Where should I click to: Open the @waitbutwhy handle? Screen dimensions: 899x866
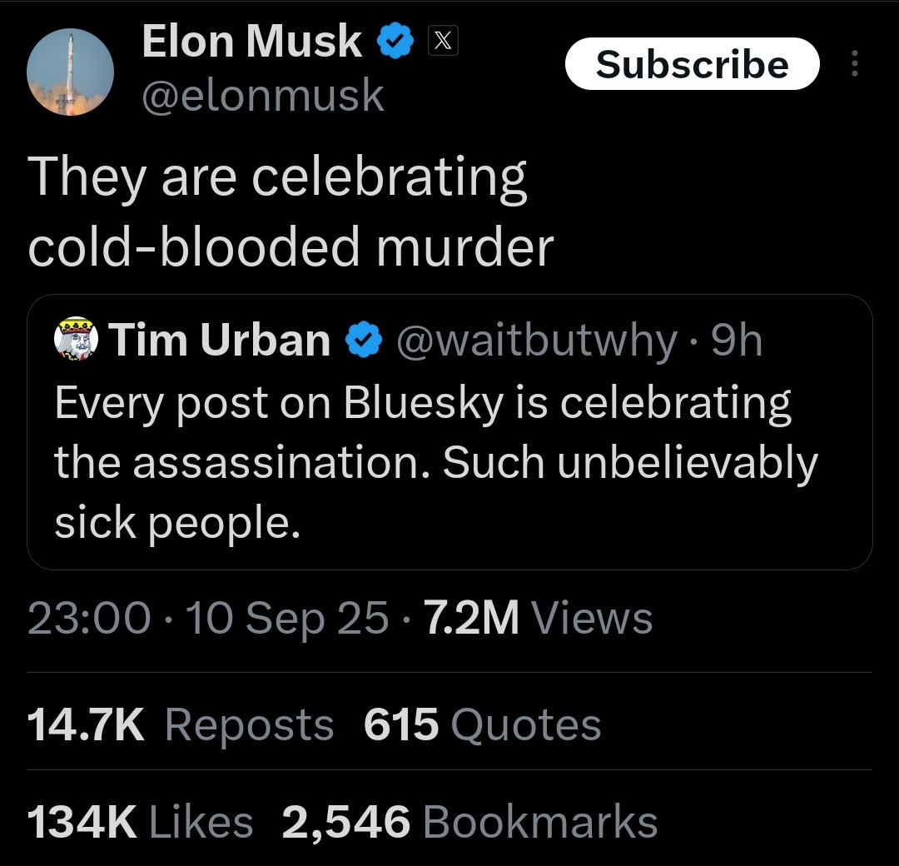point(536,341)
